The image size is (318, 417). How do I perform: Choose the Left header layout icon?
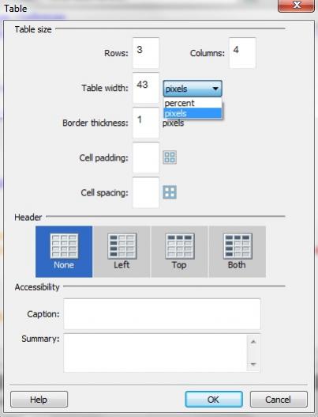(122, 246)
